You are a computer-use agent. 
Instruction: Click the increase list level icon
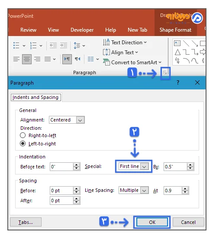click(64, 46)
